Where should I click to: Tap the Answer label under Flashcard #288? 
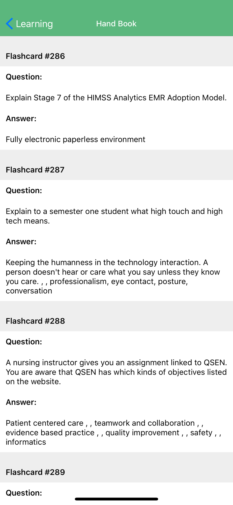coord(21,402)
